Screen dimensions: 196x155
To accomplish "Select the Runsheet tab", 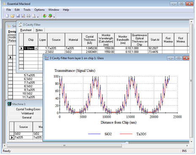I will tap(26, 30).
